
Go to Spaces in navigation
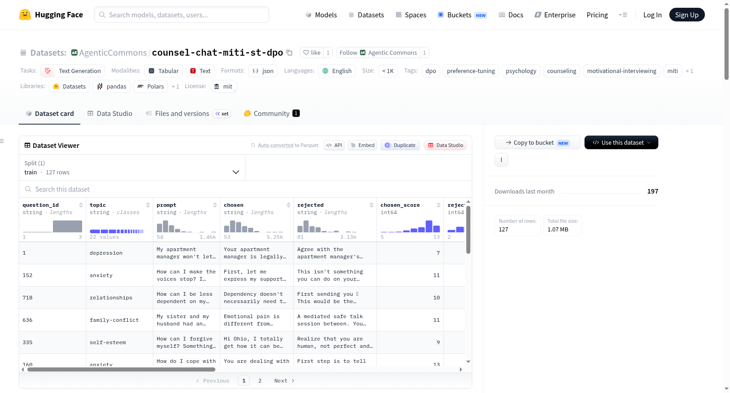(x=411, y=15)
